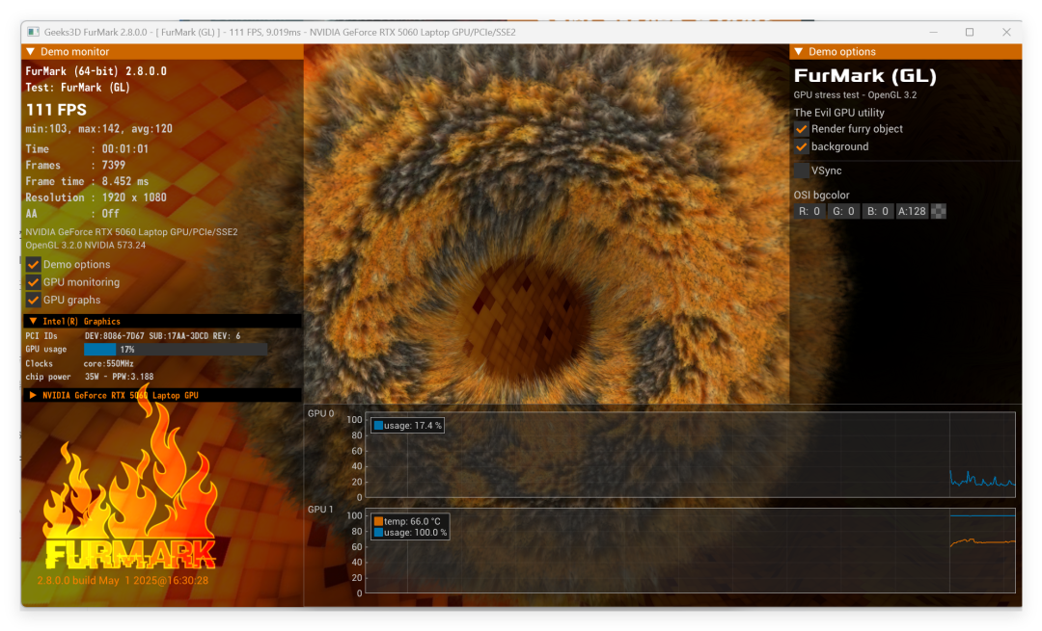The image size is (1042, 631).
Task: Collapse the Demo options panel
Action: click(799, 52)
